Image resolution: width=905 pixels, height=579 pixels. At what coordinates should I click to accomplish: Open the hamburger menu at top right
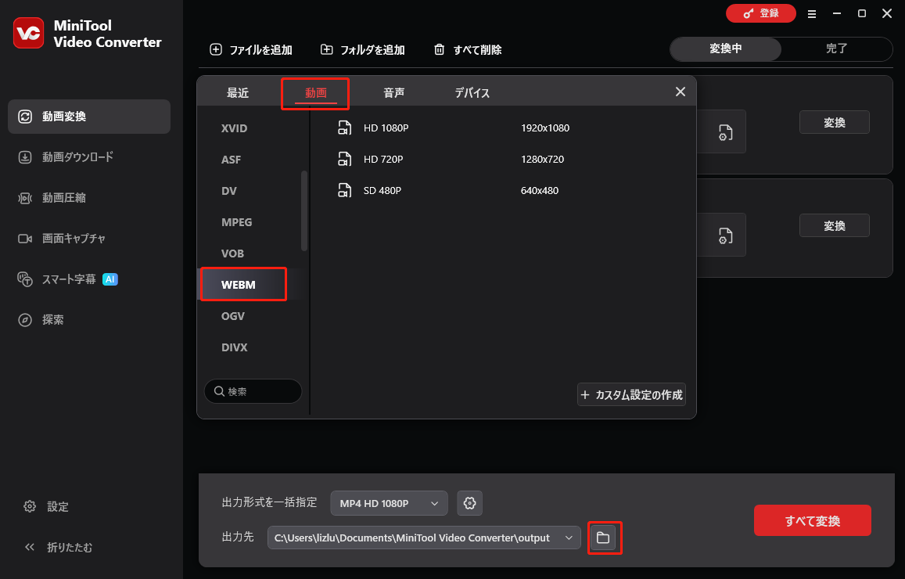[812, 13]
